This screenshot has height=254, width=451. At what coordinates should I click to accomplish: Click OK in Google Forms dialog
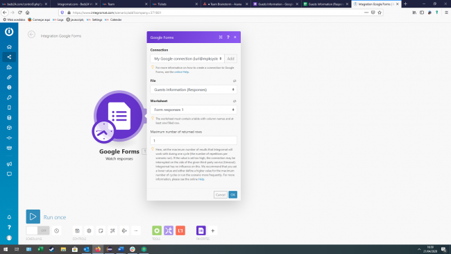coord(233,195)
